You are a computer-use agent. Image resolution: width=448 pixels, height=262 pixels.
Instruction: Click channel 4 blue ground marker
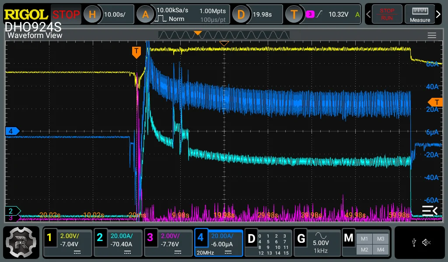[12, 131]
